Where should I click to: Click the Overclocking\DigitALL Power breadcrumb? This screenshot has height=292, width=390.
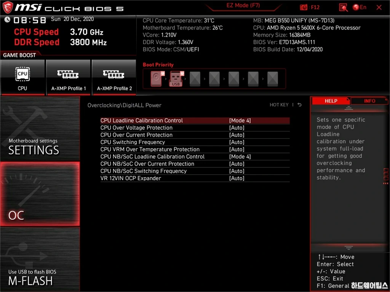(125, 105)
